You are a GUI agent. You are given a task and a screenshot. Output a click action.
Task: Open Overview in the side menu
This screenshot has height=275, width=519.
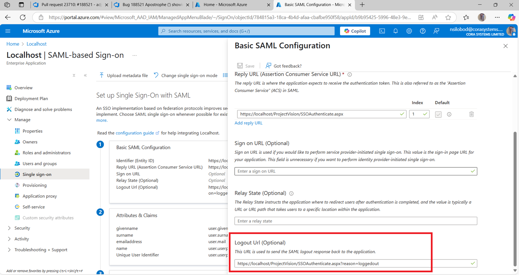(23, 88)
